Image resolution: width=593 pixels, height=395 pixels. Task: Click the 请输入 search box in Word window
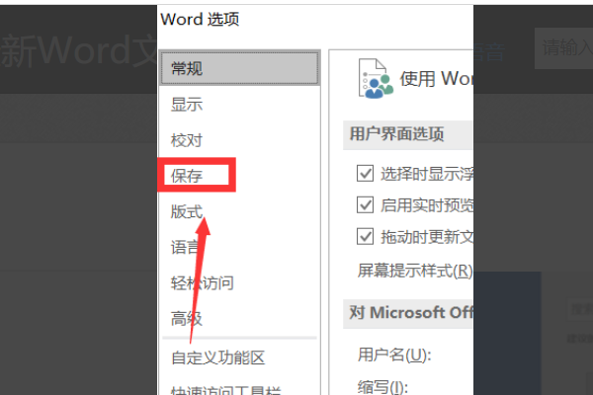point(563,48)
